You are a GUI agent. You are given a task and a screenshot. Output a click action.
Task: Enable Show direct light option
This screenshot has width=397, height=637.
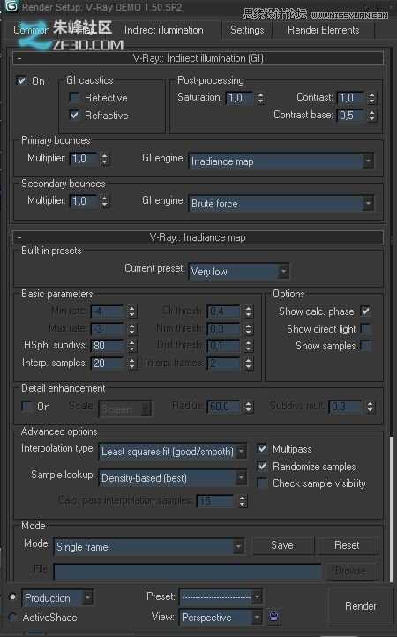click(365, 328)
